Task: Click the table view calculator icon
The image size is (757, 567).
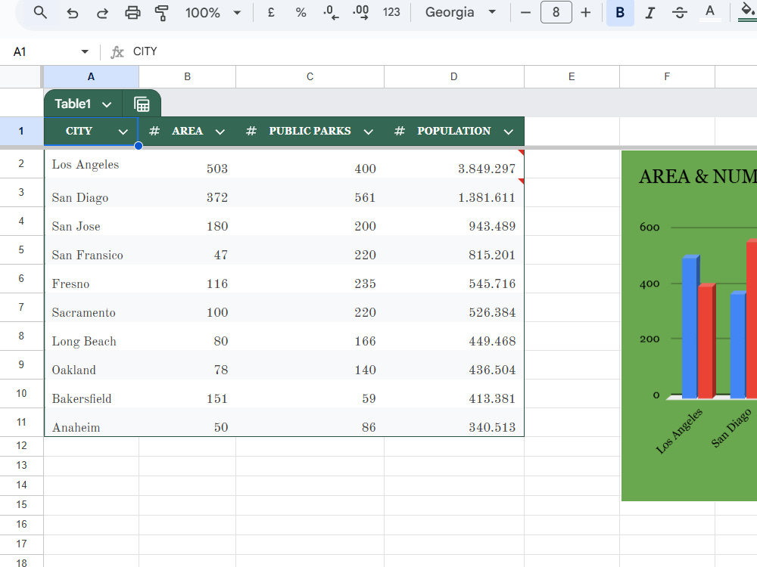Action: point(142,104)
